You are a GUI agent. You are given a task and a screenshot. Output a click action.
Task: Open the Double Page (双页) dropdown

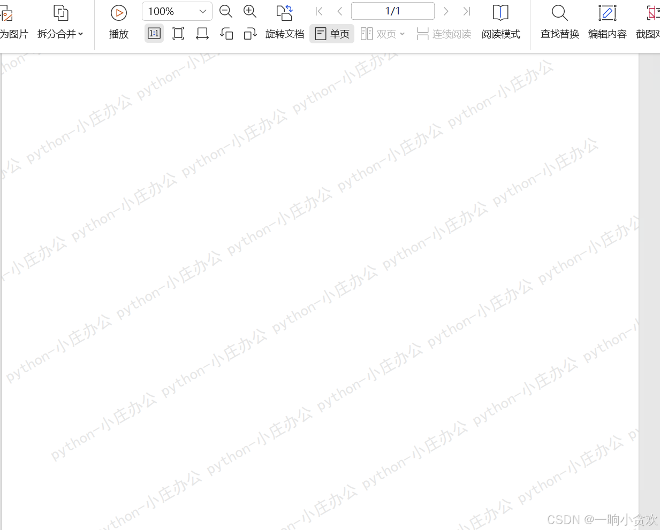click(382, 34)
